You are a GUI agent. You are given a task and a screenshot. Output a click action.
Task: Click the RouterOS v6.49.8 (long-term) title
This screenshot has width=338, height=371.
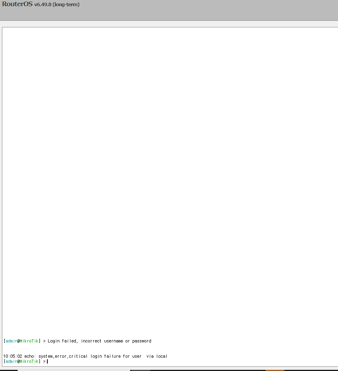click(41, 4)
